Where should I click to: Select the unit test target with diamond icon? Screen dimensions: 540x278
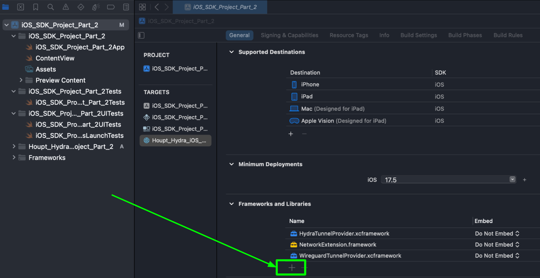(176, 117)
